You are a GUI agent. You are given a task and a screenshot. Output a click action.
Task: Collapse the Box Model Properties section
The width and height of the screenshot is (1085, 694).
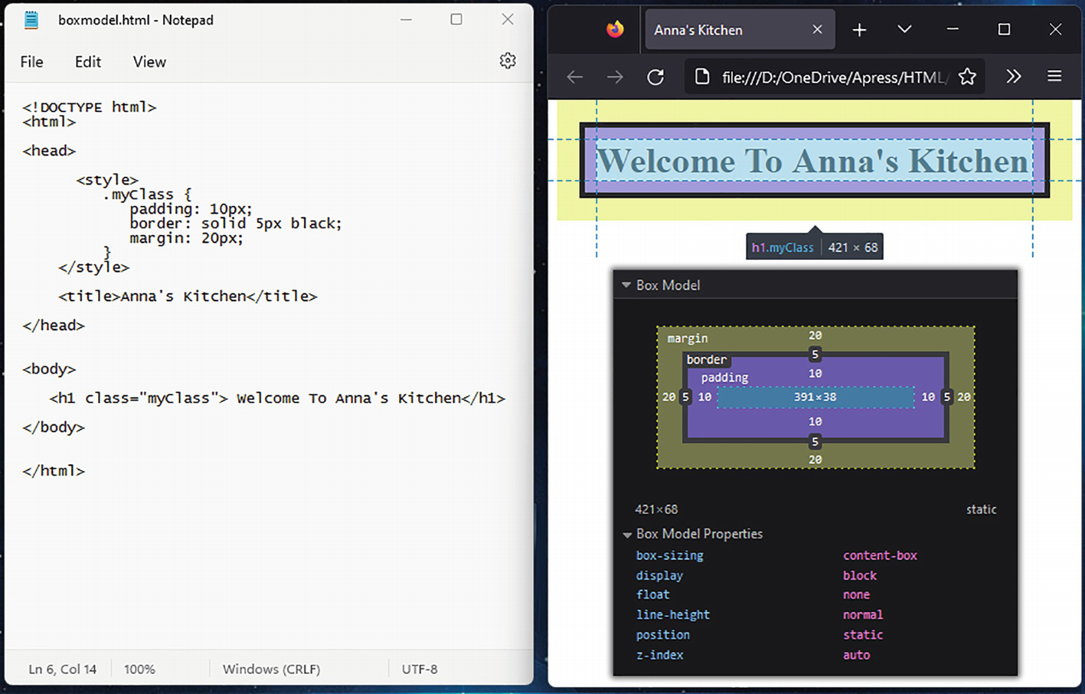coord(627,535)
